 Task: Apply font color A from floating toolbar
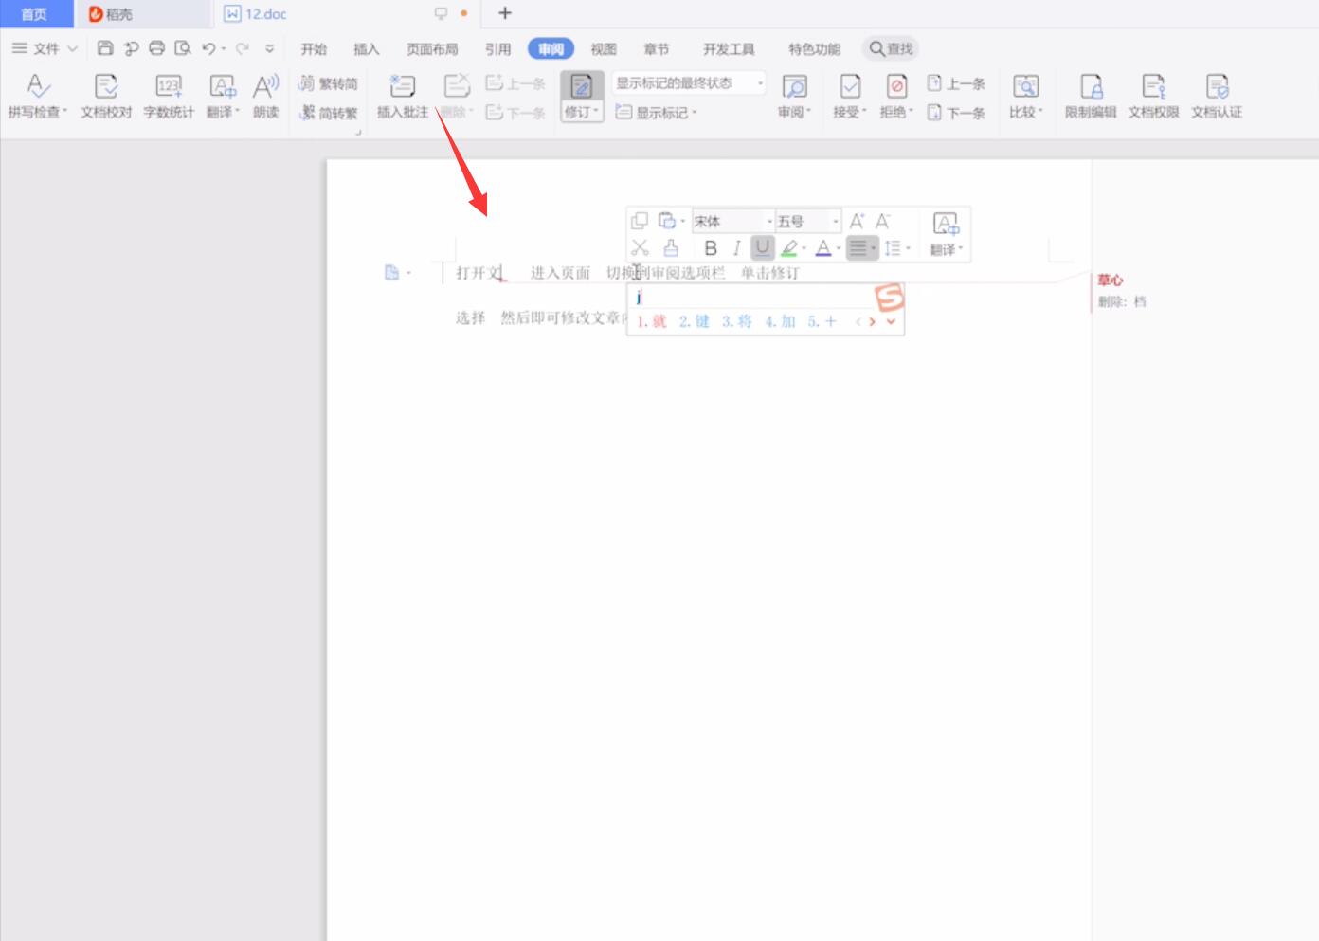point(823,248)
